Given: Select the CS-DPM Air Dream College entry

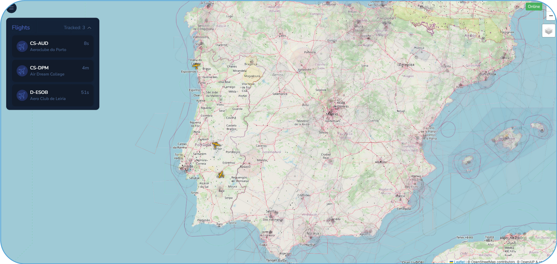Looking at the screenshot, I should (53, 71).
